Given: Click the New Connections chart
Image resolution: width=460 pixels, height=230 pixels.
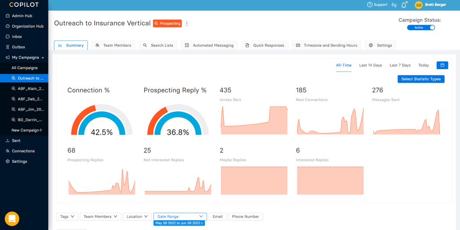Looking at the screenshot, I should click(330, 121).
